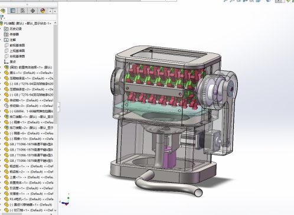This screenshot has width=294, height=215.
Task: Click the 排刀装配<1> sub-assembly icon
Action: (x=6, y=117)
